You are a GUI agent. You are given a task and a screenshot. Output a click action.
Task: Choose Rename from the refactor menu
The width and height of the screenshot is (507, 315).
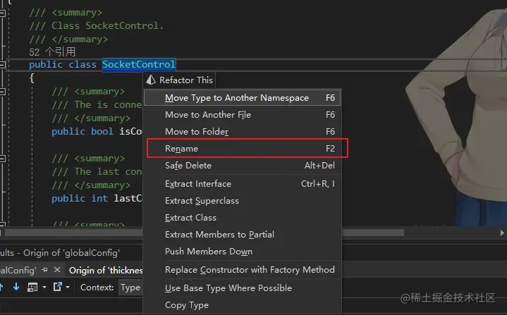[181, 149]
